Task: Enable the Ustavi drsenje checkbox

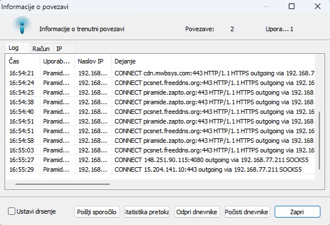Action: click(11, 211)
